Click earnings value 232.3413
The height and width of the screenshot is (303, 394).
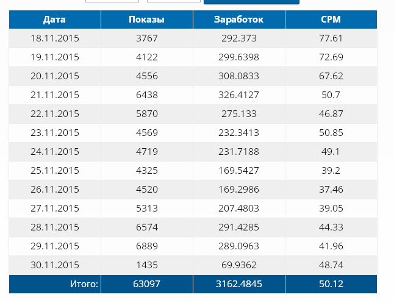pos(238,133)
